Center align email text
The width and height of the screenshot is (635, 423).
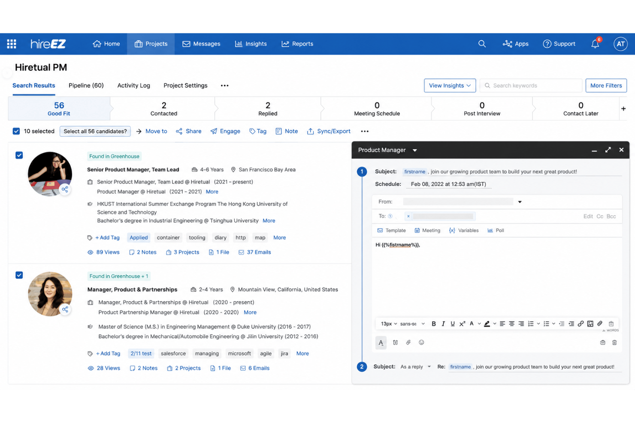click(x=511, y=324)
